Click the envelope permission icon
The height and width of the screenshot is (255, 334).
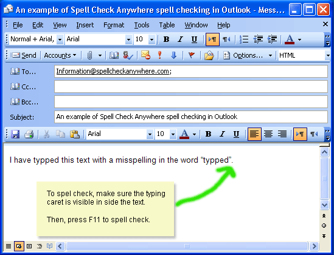click(145, 55)
